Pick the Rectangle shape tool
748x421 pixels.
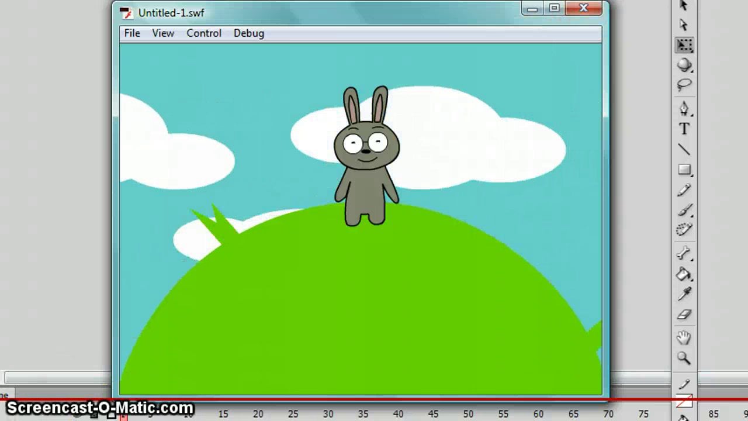tap(684, 170)
